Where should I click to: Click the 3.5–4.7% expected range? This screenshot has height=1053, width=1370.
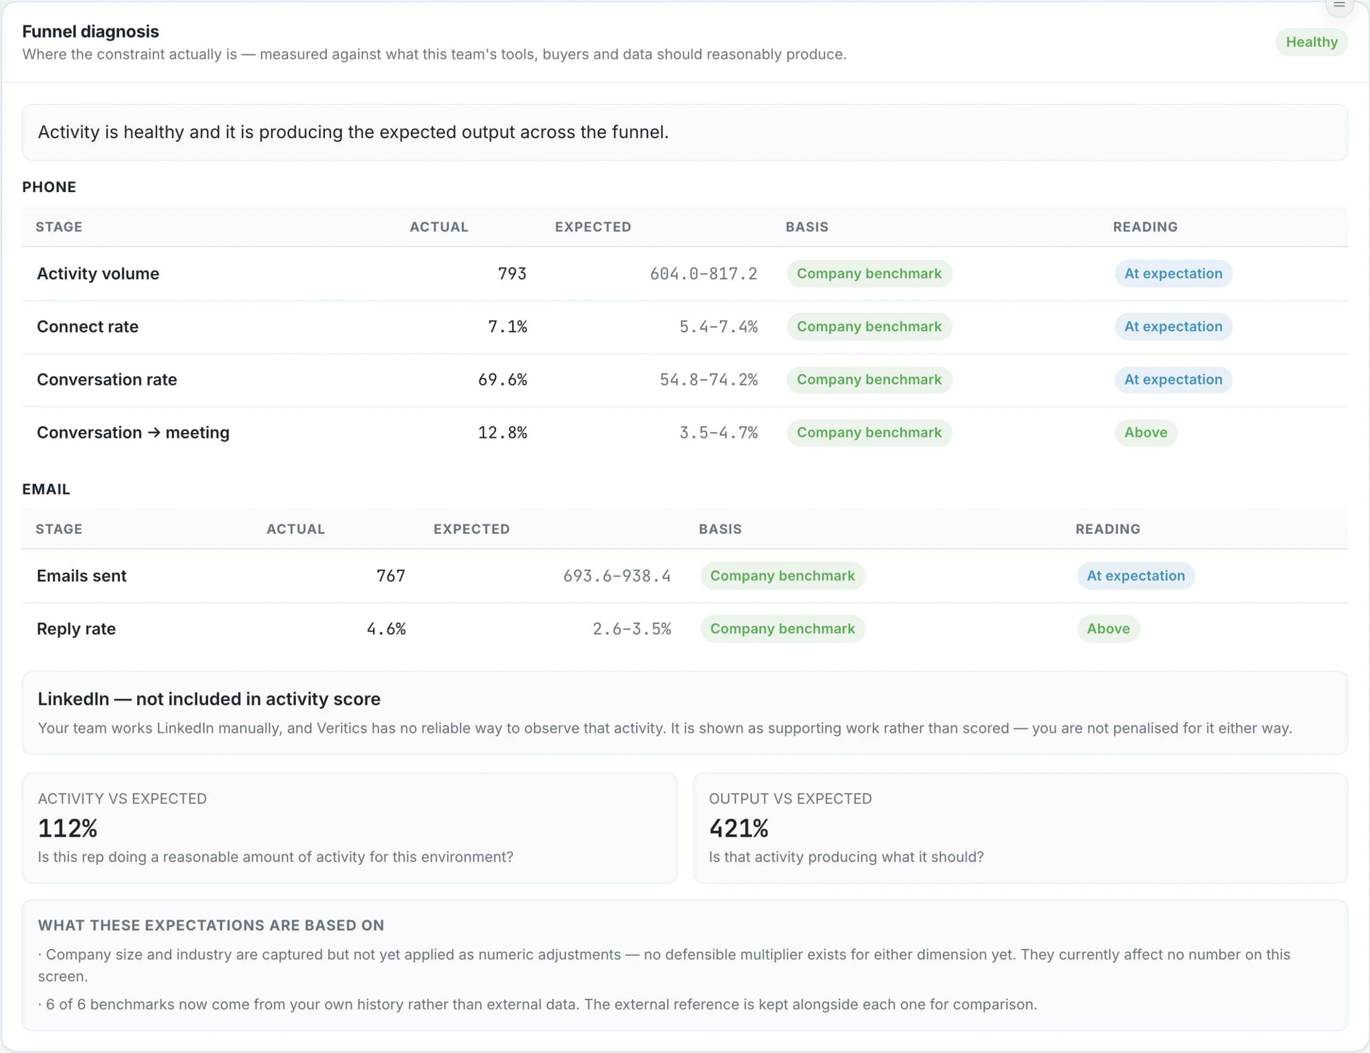coord(719,433)
